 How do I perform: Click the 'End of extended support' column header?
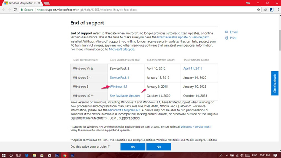[196, 60]
